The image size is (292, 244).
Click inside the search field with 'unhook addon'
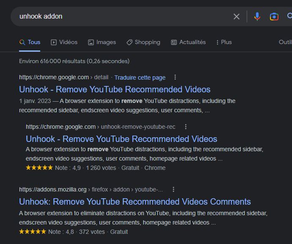(118, 17)
